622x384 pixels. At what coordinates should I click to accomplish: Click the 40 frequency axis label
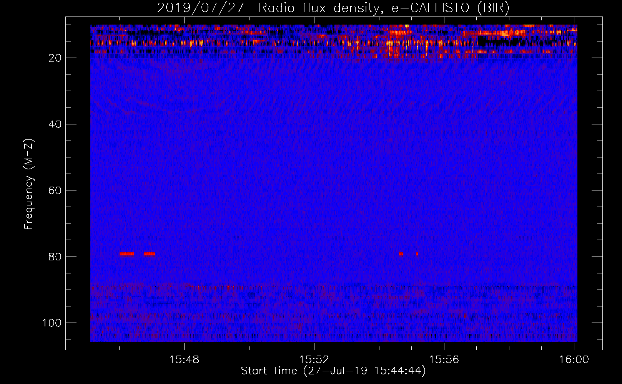coord(55,124)
